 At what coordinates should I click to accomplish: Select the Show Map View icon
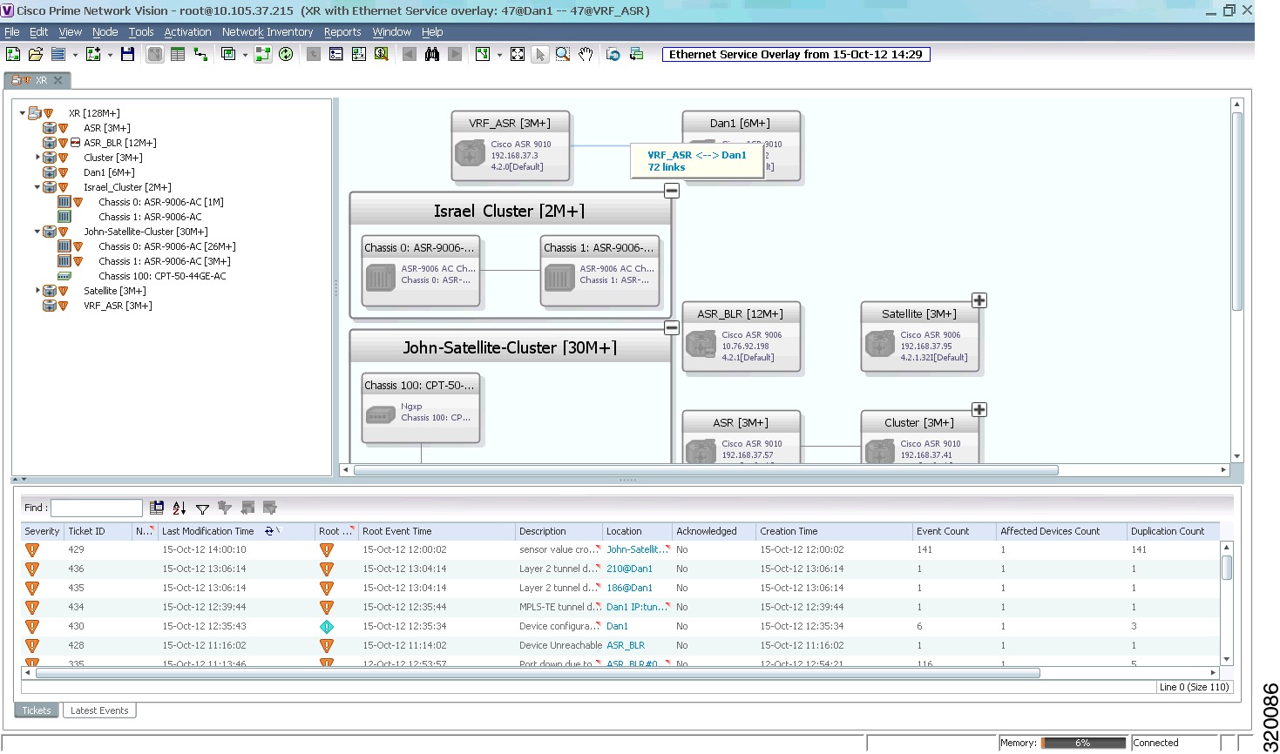point(155,54)
